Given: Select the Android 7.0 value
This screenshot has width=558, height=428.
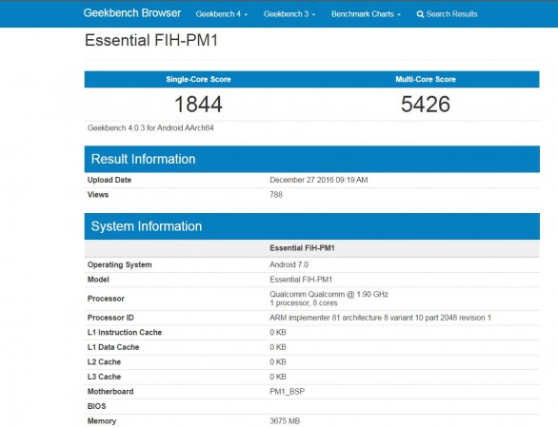Looking at the screenshot, I should click(x=289, y=264).
